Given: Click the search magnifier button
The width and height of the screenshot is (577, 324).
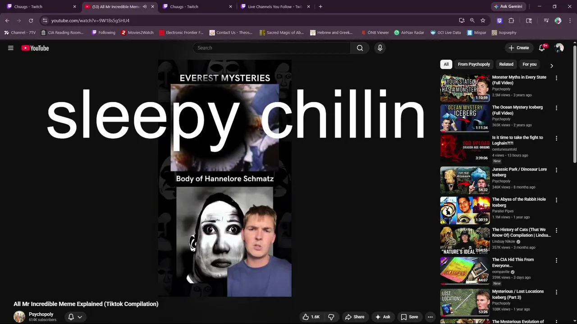Looking at the screenshot, I should 360,48.
